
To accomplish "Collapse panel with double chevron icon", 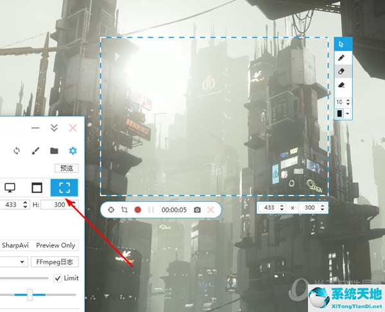I will 54,127.
